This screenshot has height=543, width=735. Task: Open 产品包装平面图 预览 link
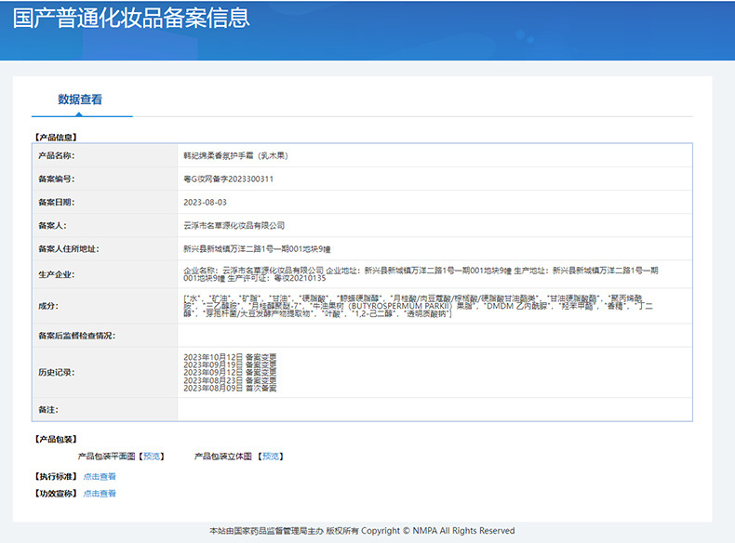pos(152,457)
